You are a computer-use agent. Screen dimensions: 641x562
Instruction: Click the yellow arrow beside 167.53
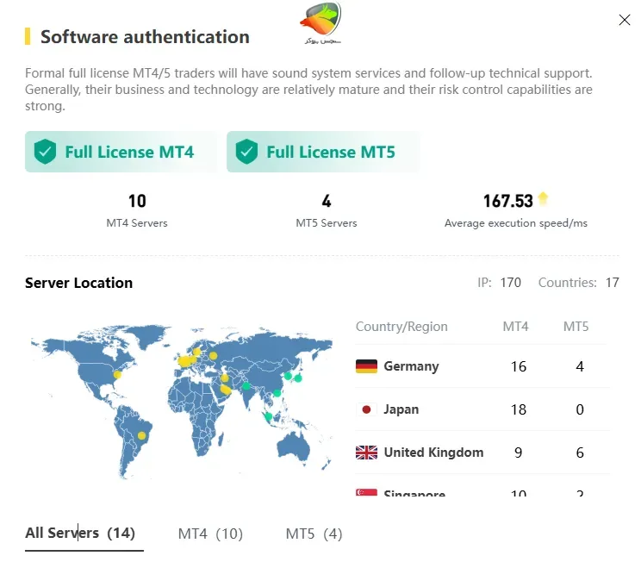pyautogui.click(x=543, y=198)
